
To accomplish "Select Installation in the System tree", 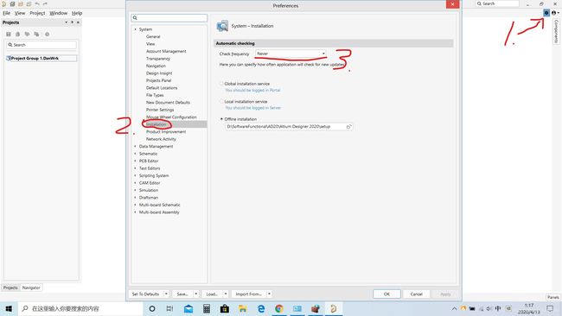I will click(156, 124).
